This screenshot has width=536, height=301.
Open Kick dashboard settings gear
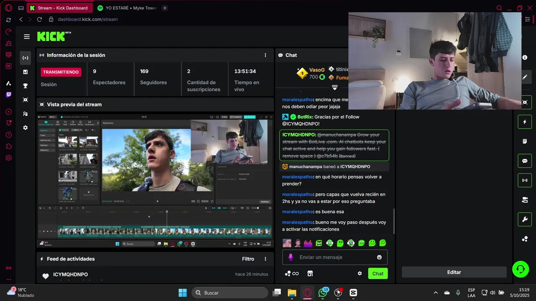point(25,128)
